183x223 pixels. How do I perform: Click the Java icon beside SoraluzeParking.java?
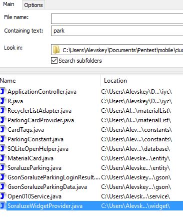tap(3, 168)
